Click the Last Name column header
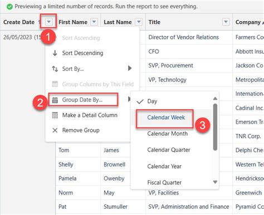The image size is (264, 215). pyautogui.click(x=118, y=22)
